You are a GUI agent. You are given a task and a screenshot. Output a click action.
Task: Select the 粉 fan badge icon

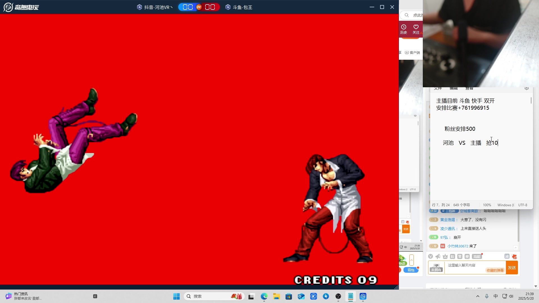coord(453,256)
